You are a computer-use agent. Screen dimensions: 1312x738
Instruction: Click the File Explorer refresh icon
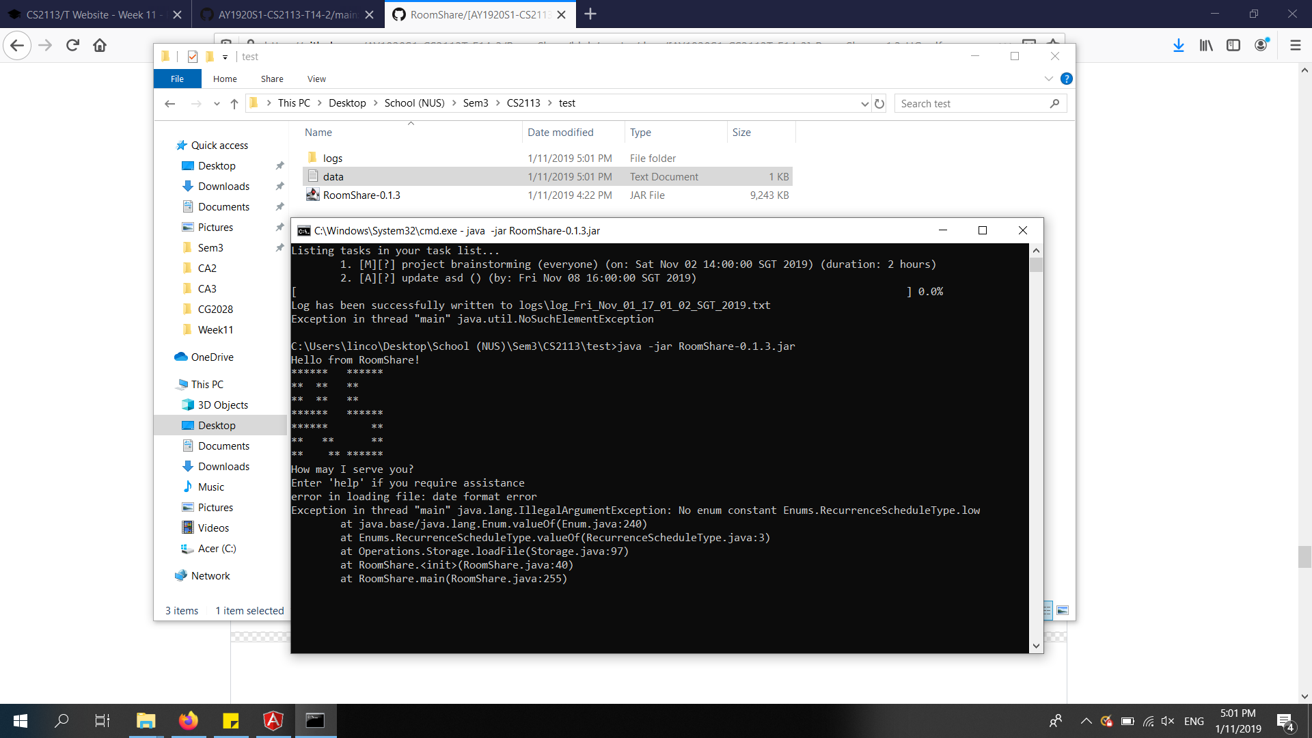pos(879,104)
